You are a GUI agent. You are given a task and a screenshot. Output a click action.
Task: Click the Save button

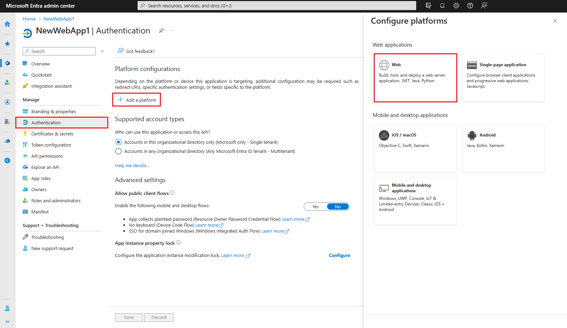click(129, 318)
